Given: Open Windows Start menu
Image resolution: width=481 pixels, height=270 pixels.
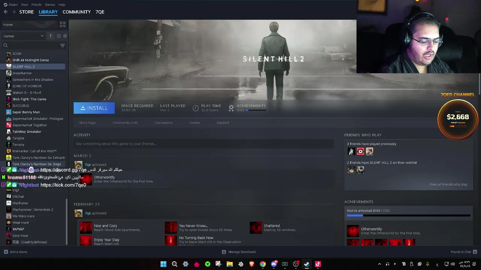Looking at the screenshot, I should pos(163,264).
